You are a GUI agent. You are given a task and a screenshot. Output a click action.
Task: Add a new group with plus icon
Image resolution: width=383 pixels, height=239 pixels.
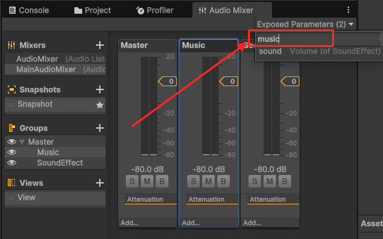point(100,128)
